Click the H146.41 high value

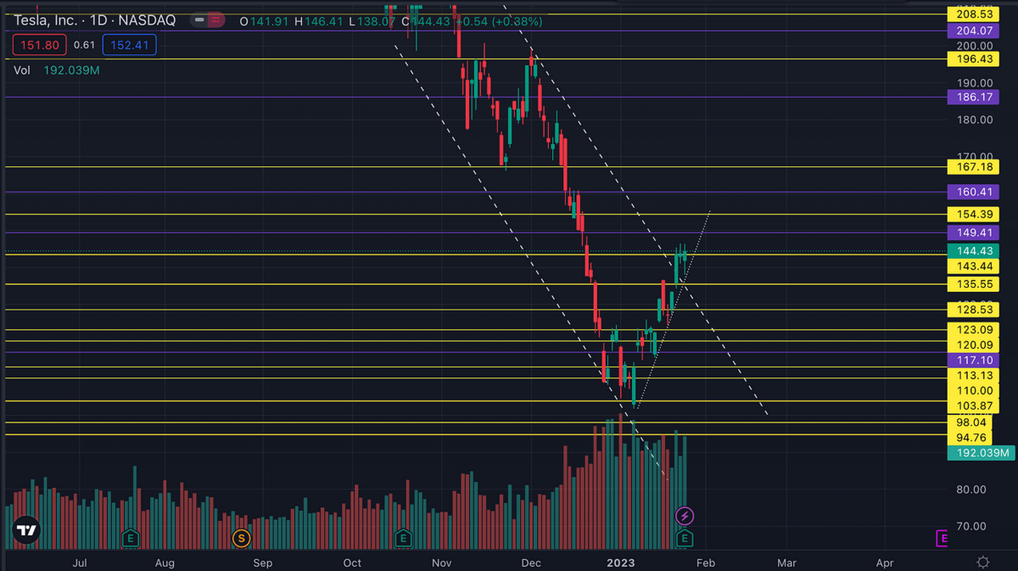(318, 21)
